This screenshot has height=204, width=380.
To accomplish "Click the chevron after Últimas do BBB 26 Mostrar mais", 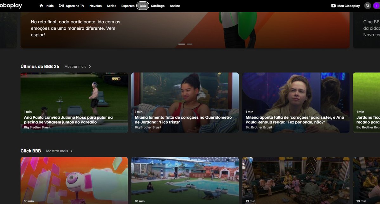I will 90,66.
